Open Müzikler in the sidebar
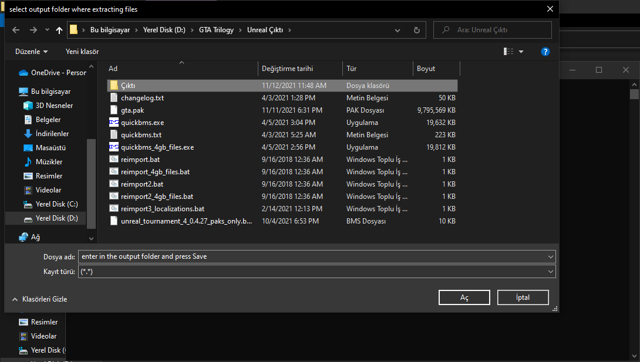This screenshot has height=362, width=640. pyautogui.click(x=43, y=162)
